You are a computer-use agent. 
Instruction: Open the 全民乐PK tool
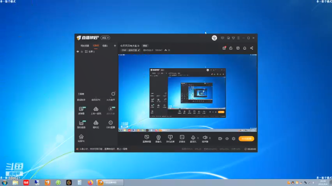click(96, 100)
